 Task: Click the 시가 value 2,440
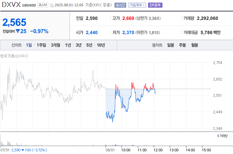pyautogui.click(x=92, y=32)
